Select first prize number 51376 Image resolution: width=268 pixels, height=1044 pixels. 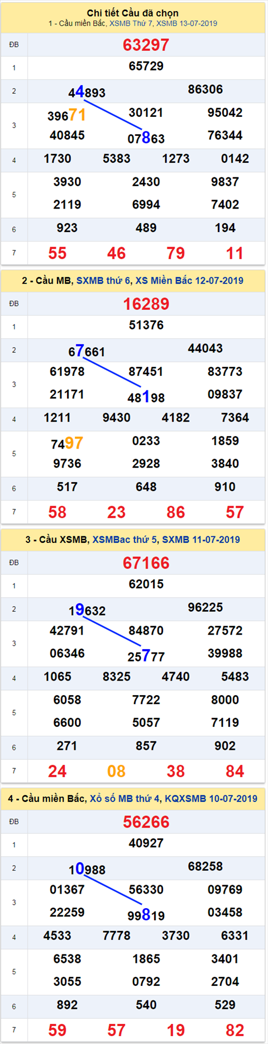tap(146, 325)
